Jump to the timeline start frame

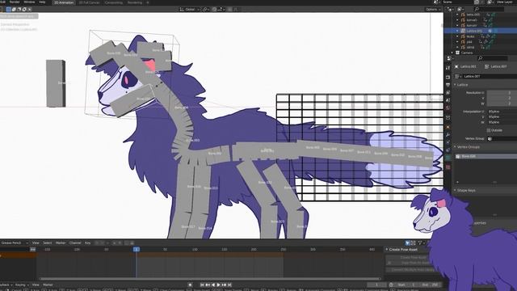click(202, 285)
